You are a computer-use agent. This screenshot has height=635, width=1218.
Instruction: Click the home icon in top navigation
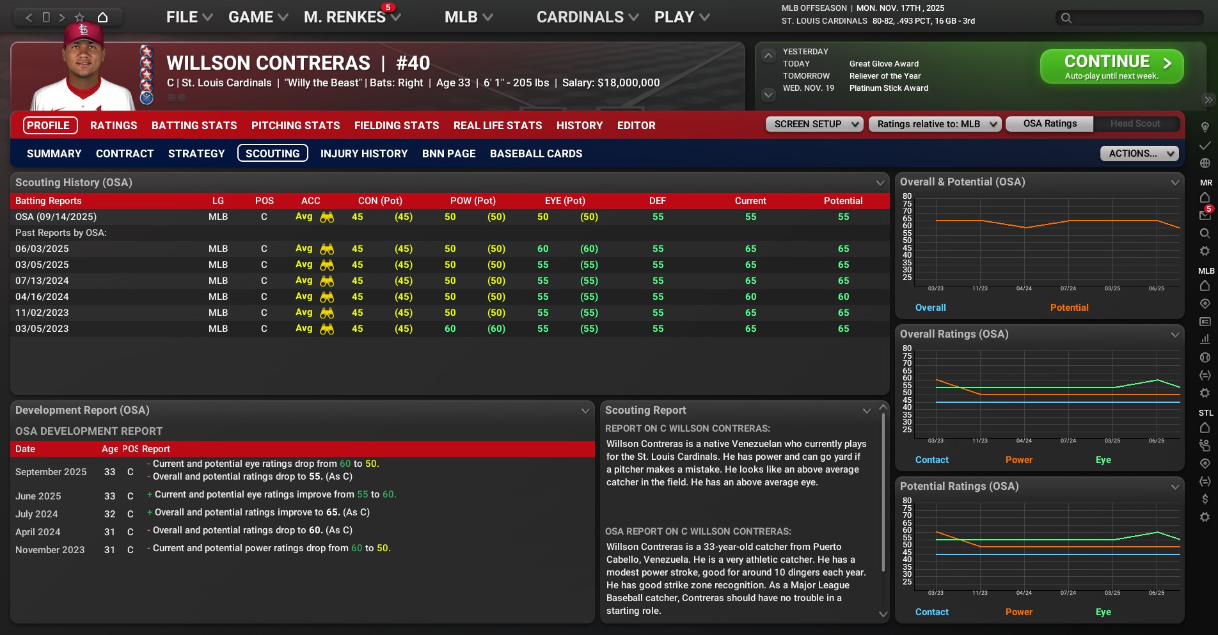[102, 17]
